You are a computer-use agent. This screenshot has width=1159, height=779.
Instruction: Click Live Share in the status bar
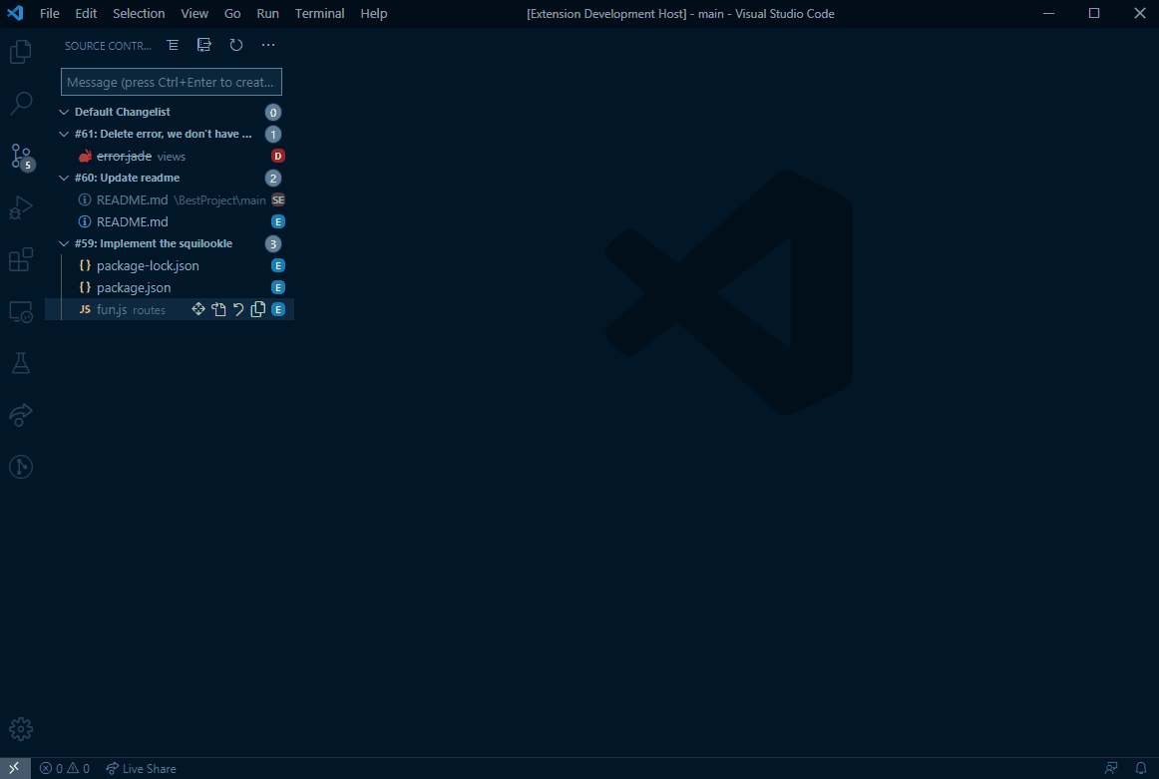click(x=141, y=769)
